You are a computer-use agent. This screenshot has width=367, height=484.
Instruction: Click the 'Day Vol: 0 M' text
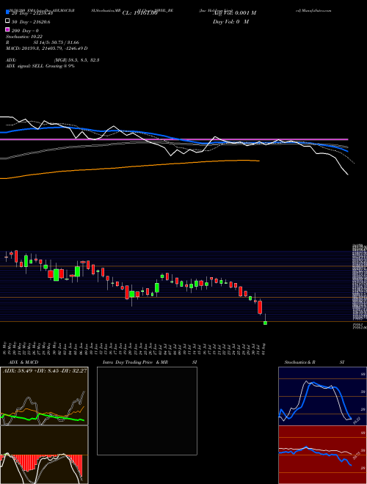tap(230, 22)
